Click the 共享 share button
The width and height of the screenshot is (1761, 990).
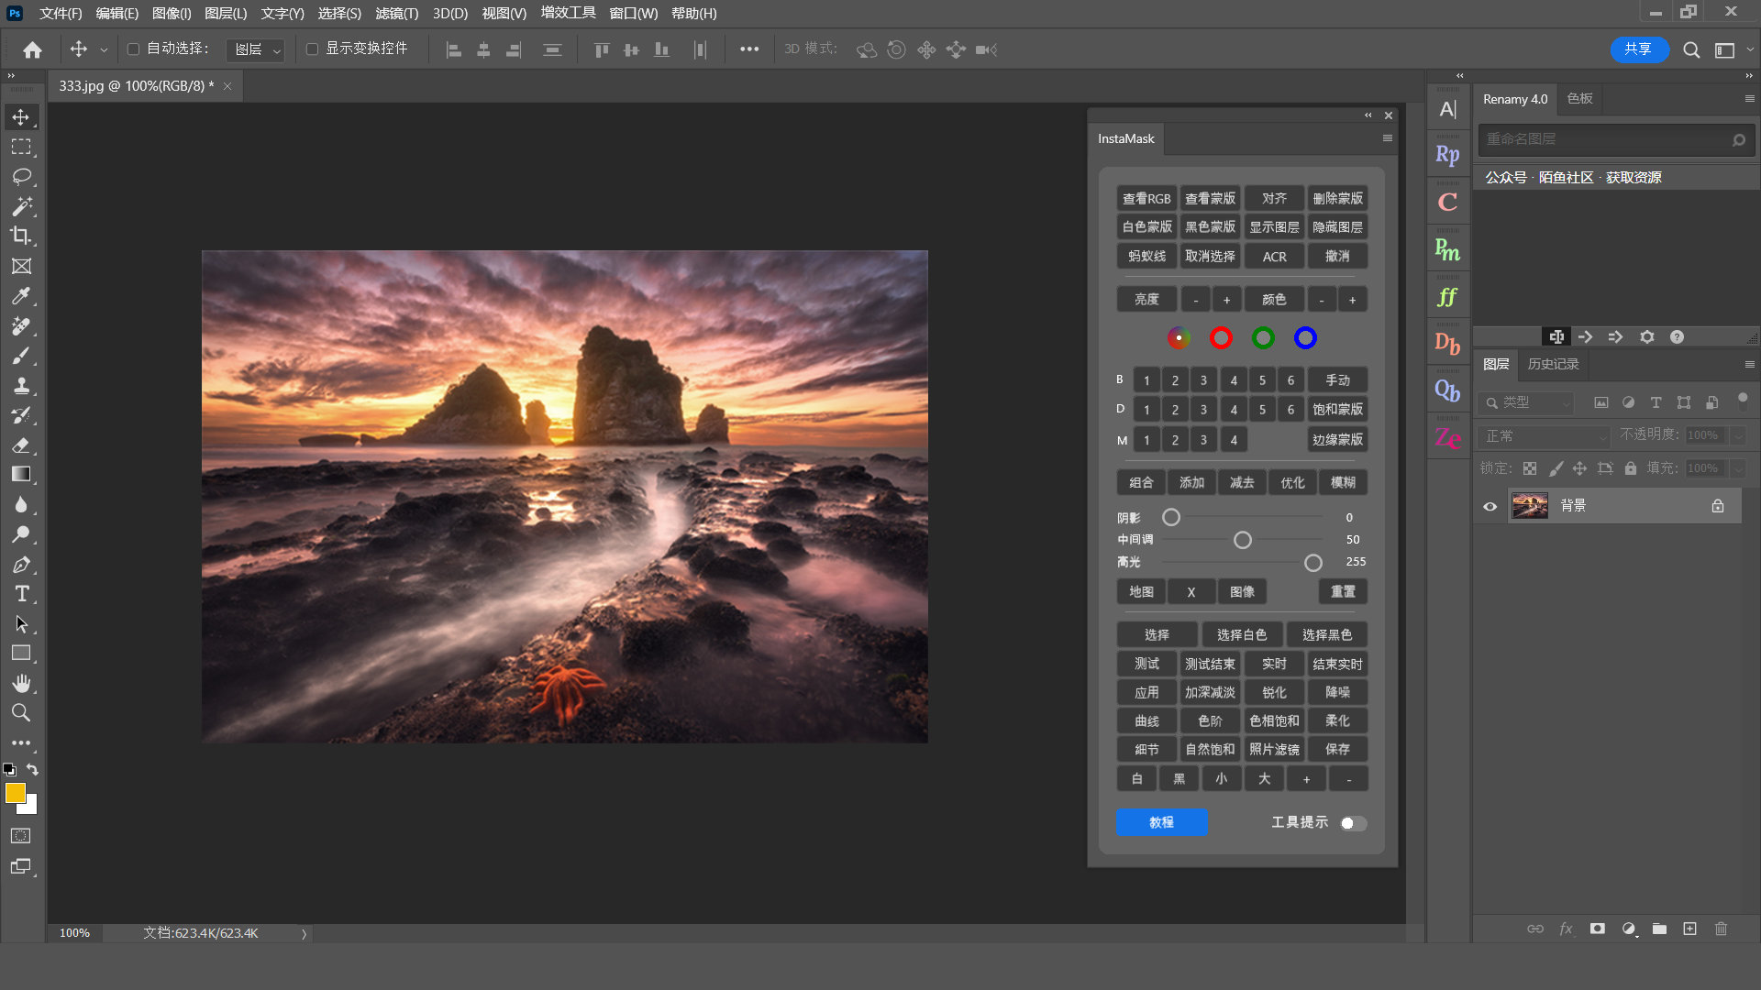point(1638,49)
